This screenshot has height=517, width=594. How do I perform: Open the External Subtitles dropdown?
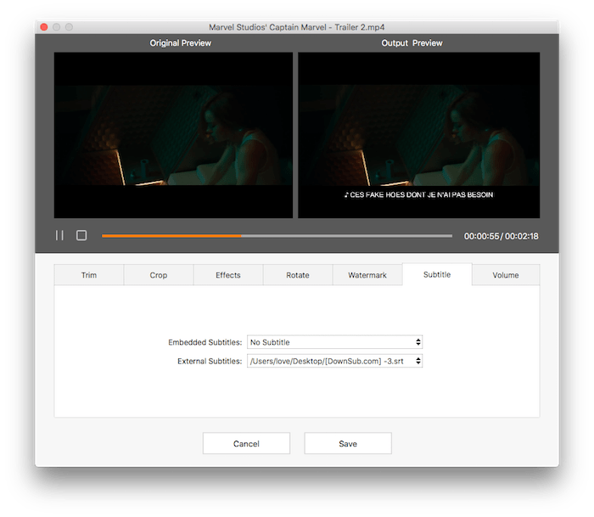(335, 361)
